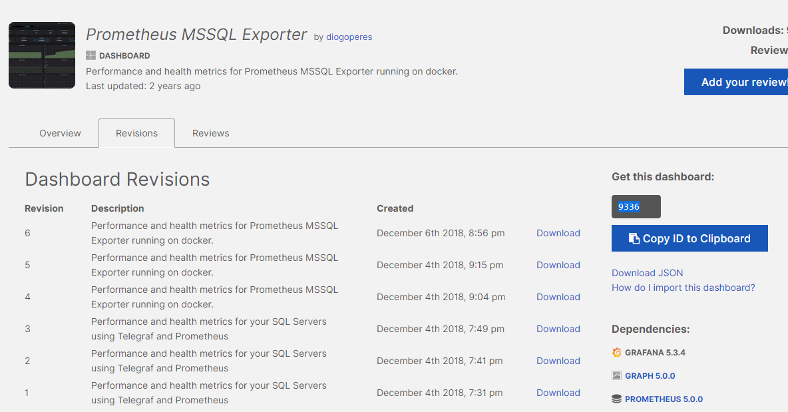Open the Download JSON link
This screenshot has height=412, width=788.
click(x=648, y=273)
